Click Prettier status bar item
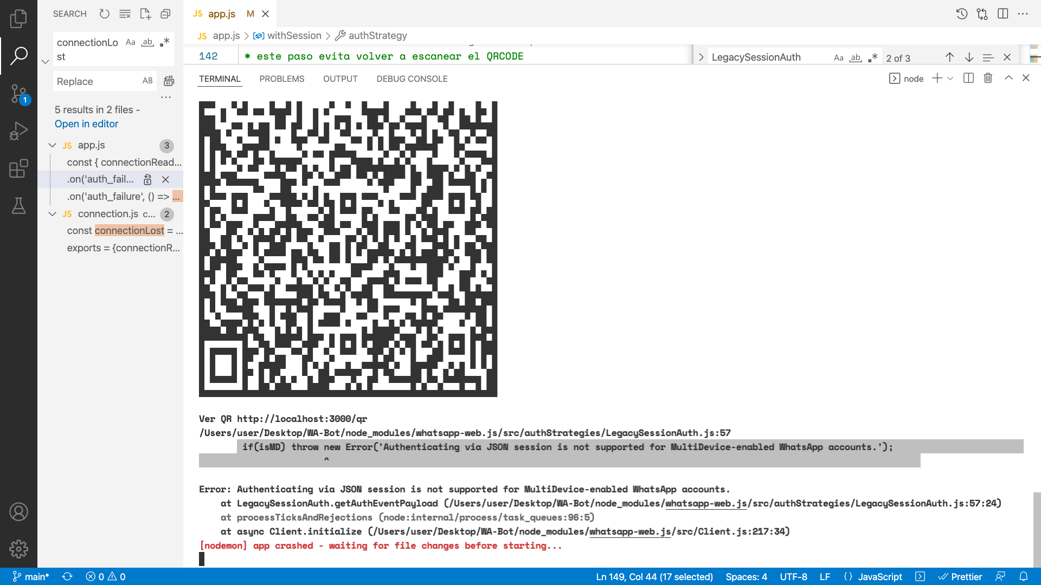1041x585 pixels. click(x=960, y=577)
